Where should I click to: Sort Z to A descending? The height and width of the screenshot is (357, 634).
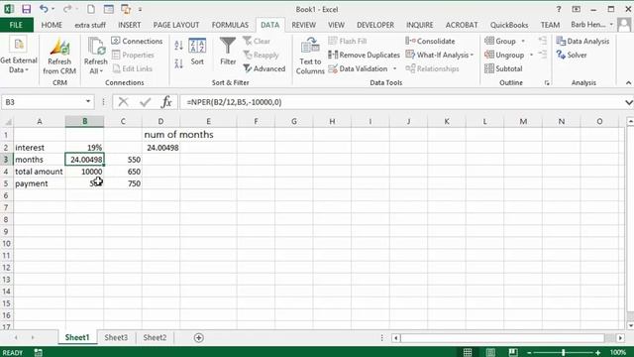pyautogui.click(x=178, y=63)
